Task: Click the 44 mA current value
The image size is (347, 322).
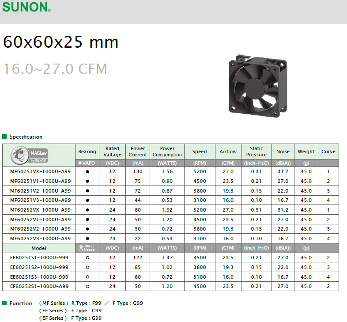Action: (x=138, y=200)
